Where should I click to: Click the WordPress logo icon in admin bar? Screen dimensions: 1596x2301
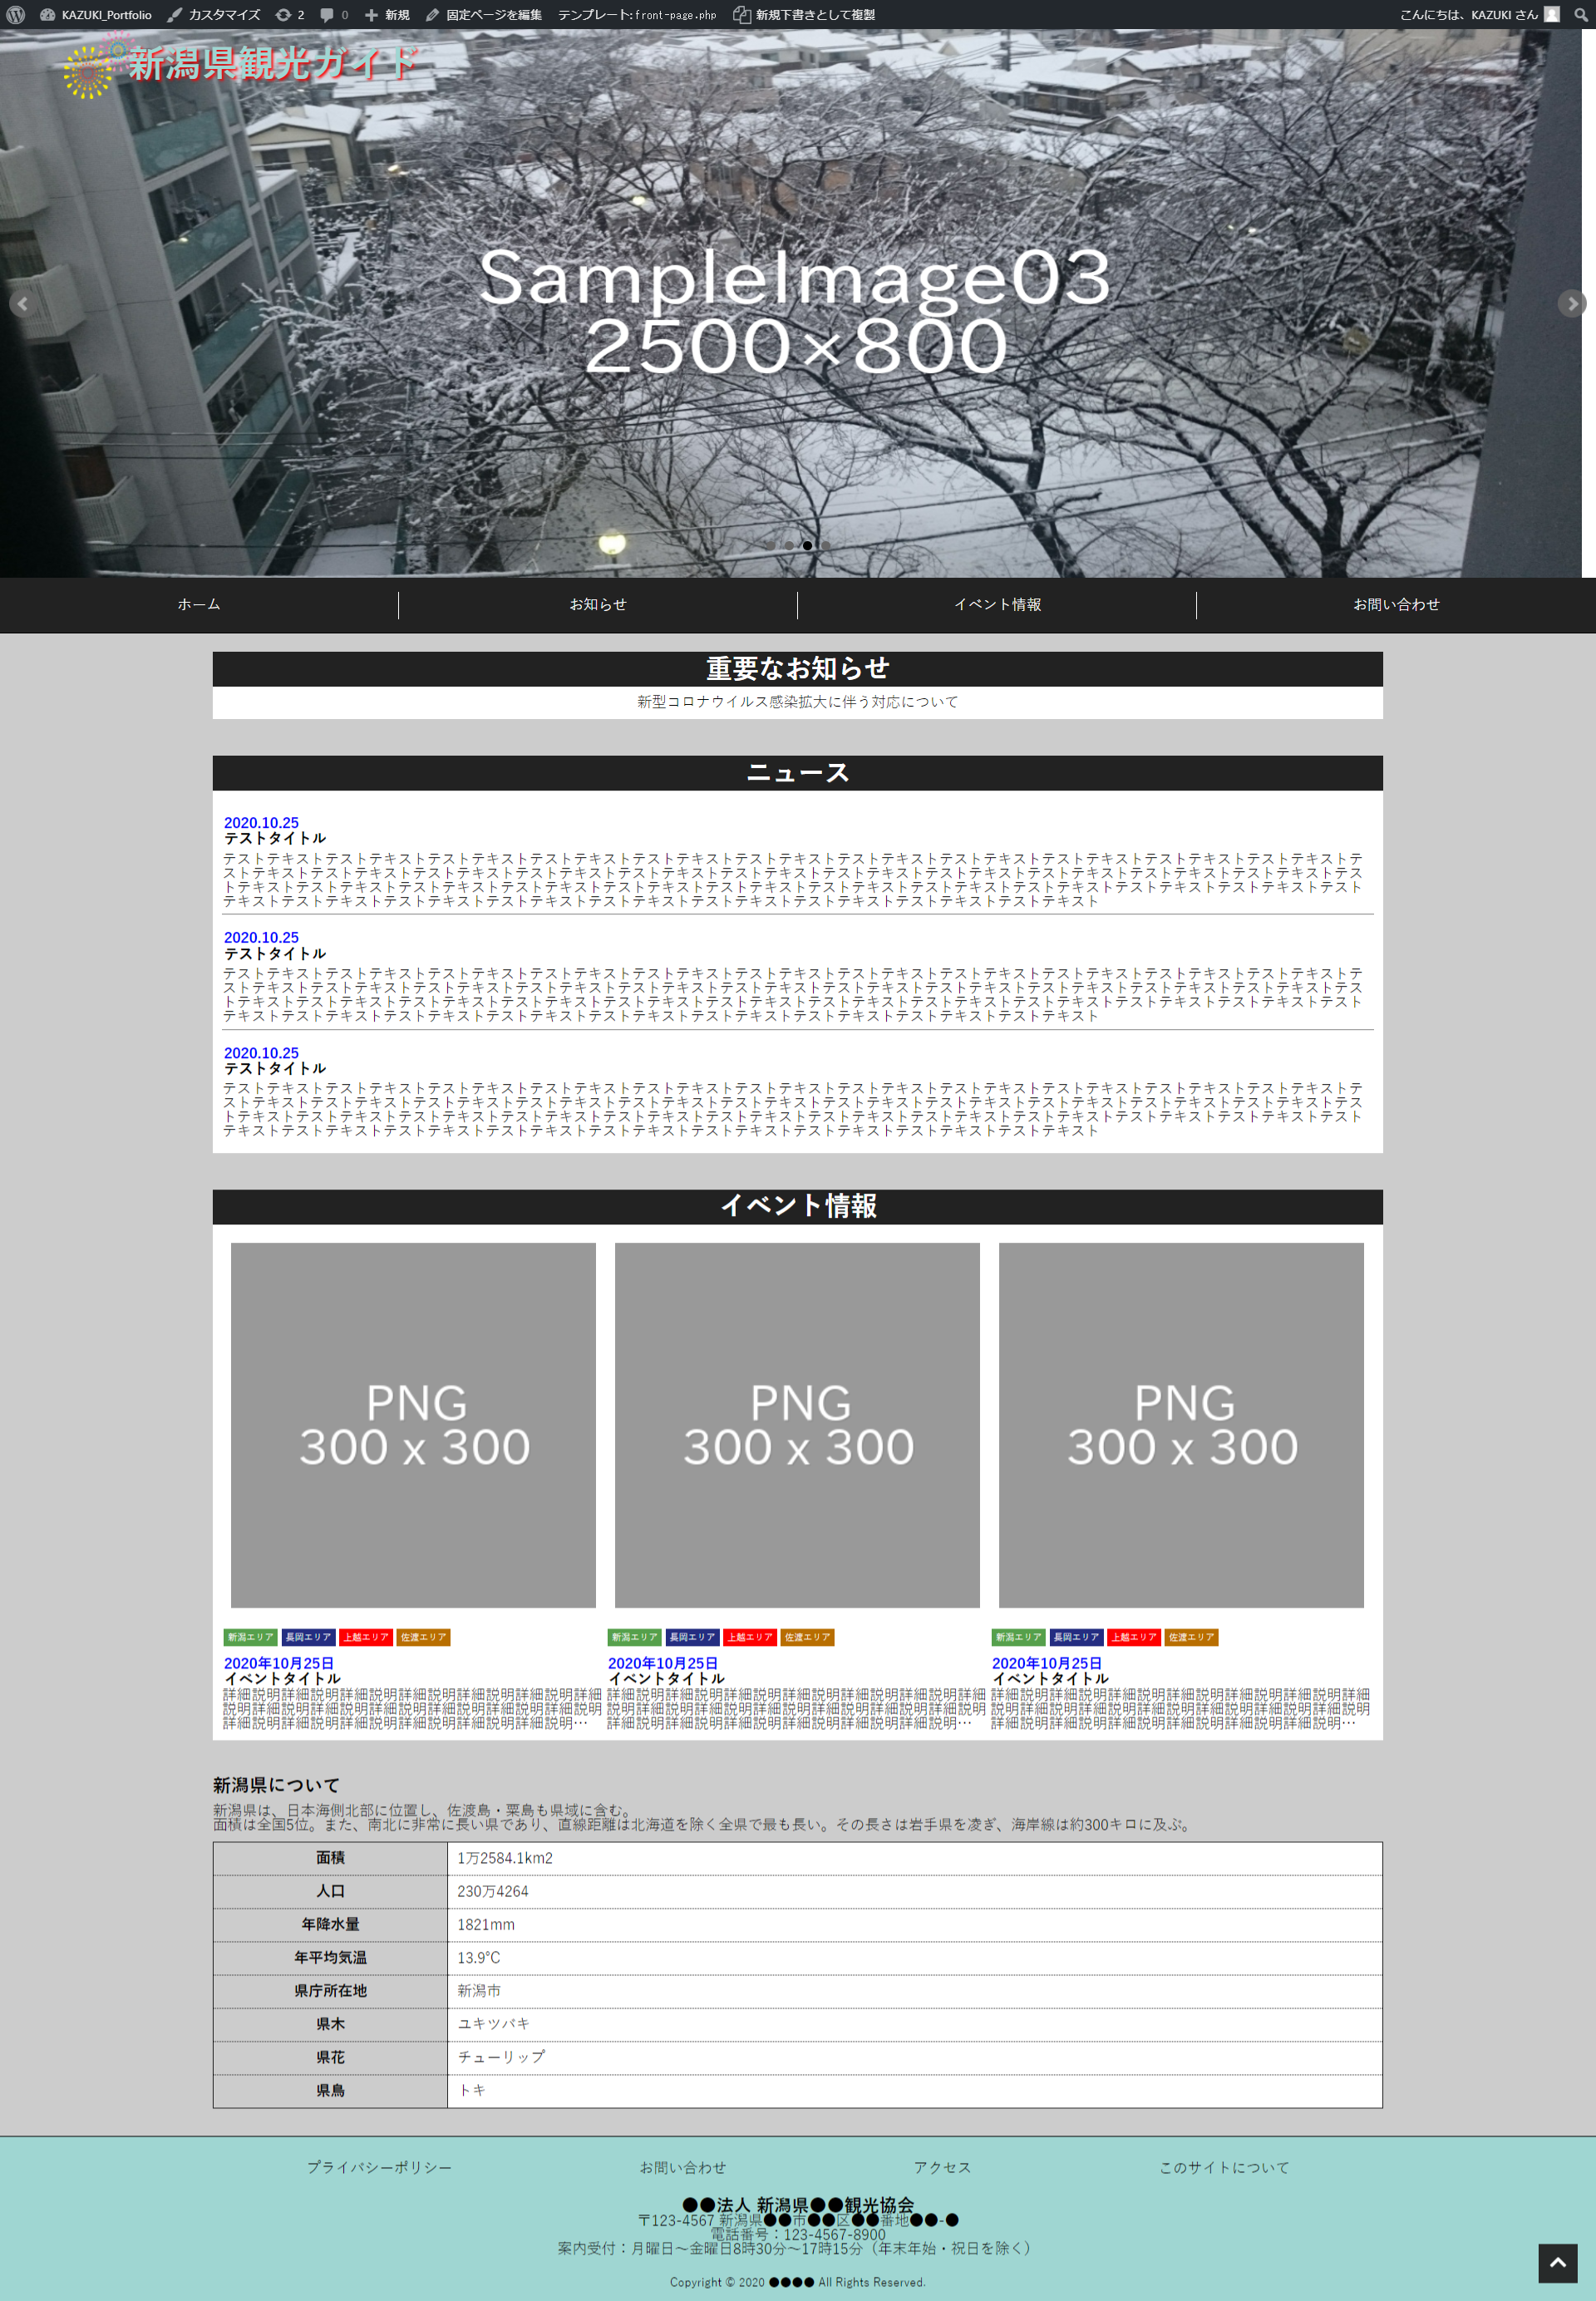coord(15,14)
